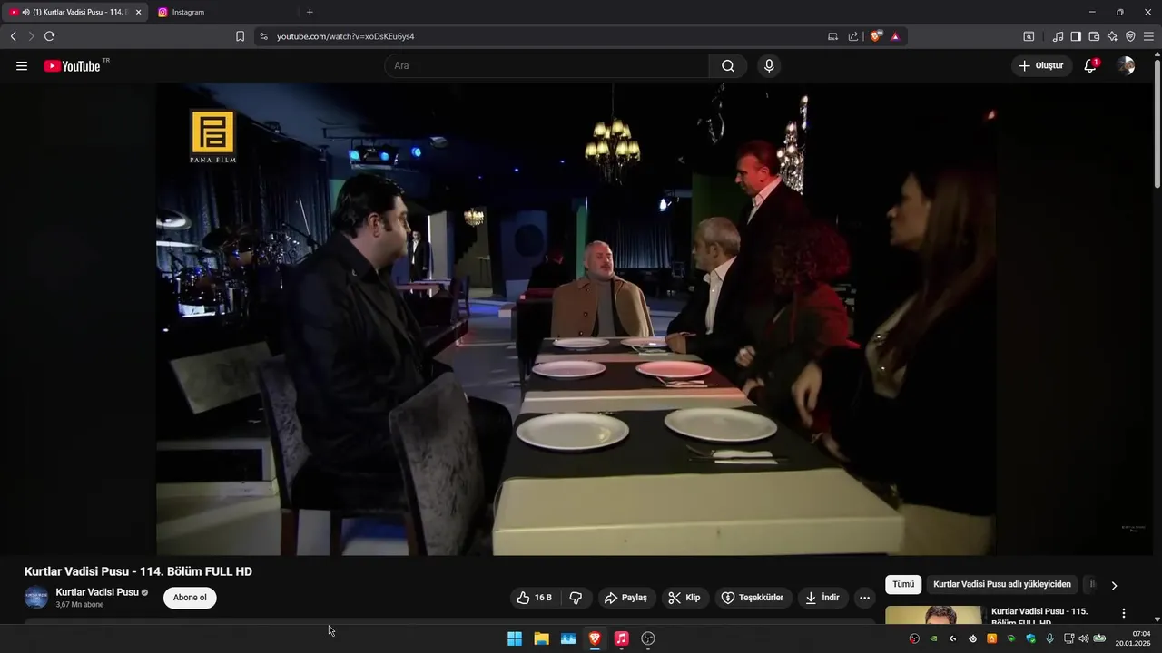Click the video player to pause

tap(576, 318)
